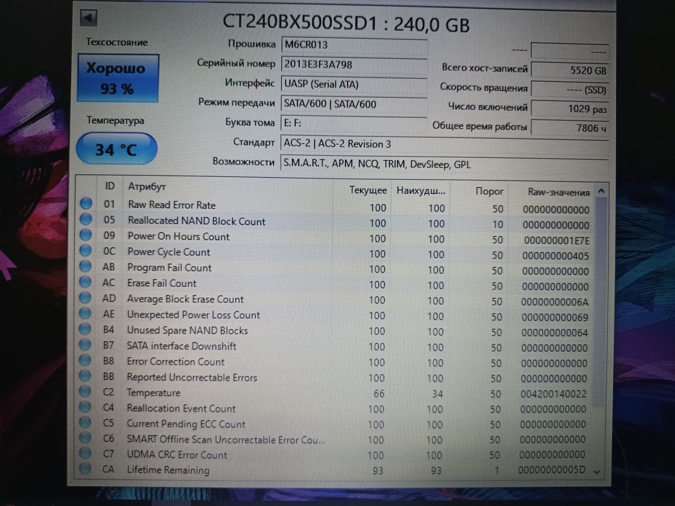This screenshot has width=675, height=506.
Task: Click status circle of Lifetime Remaining
Action: tap(85, 468)
